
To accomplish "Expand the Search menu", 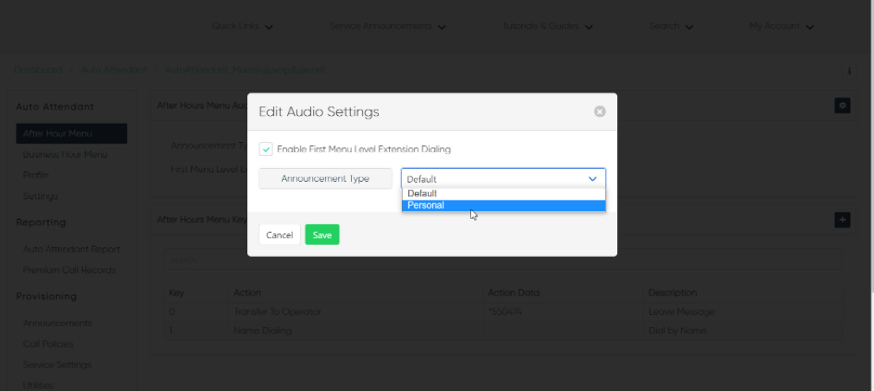I will click(671, 26).
